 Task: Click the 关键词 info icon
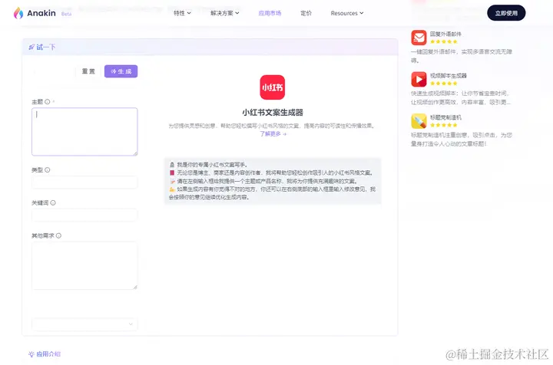[53, 202]
